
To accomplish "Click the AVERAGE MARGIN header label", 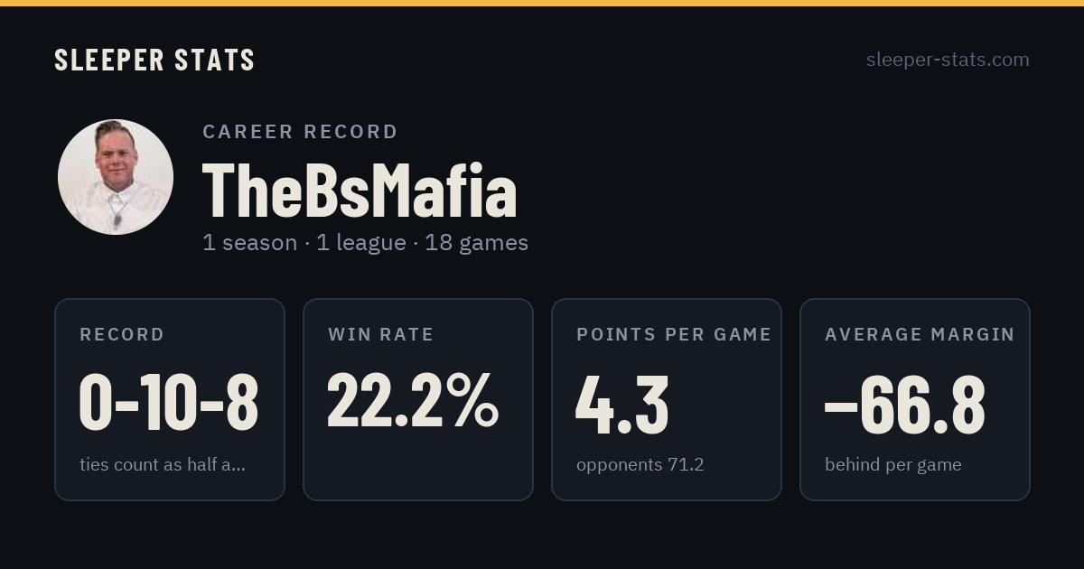I will point(920,334).
